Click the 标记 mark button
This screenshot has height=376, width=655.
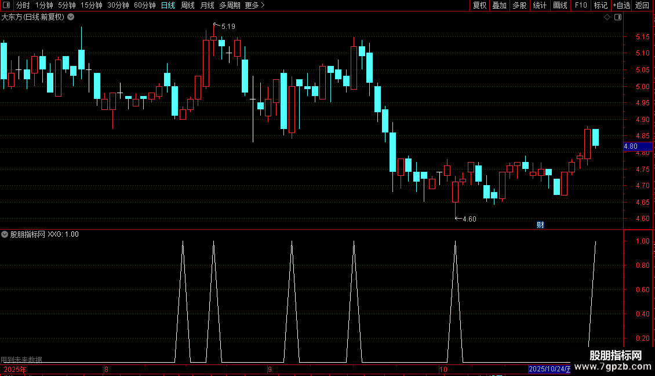pyautogui.click(x=601, y=5)
